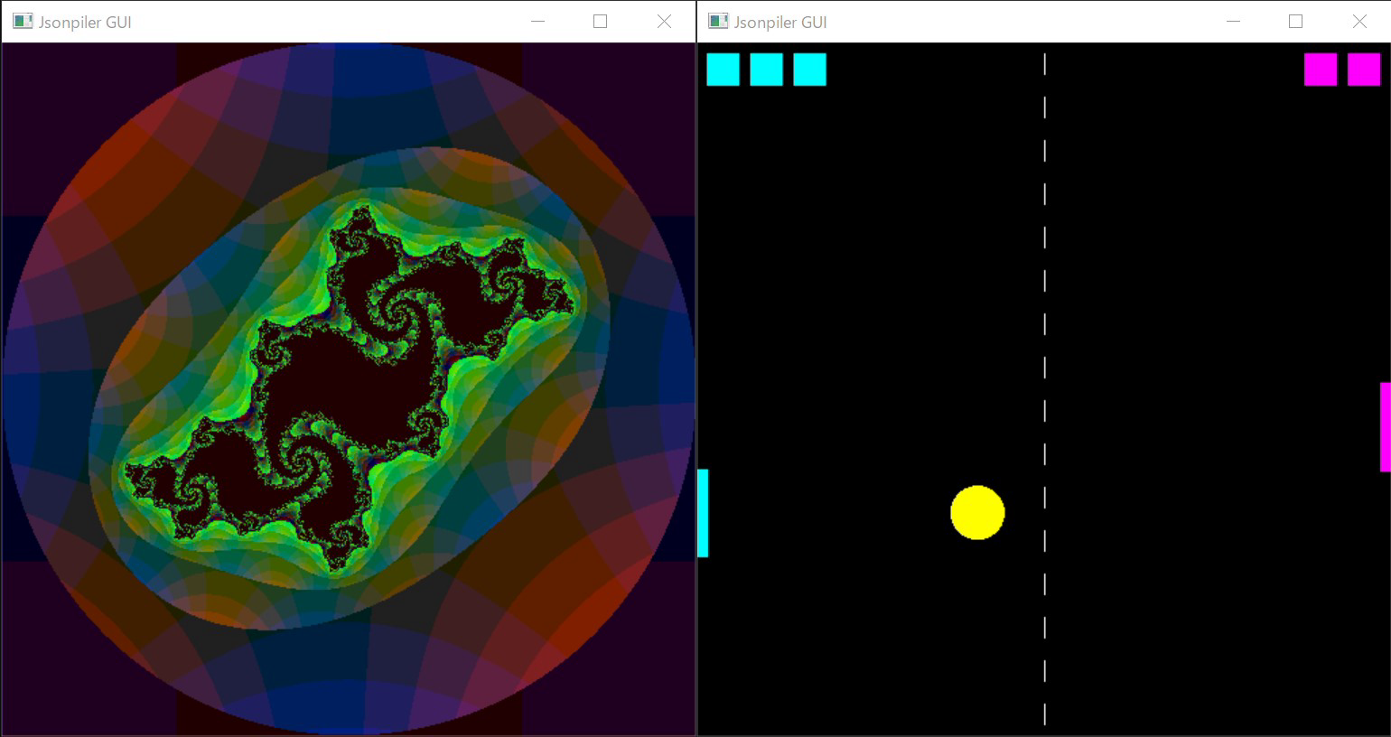Click the topmost dash of the center line
The image size is (1391, 737).
coord(1045,64)
